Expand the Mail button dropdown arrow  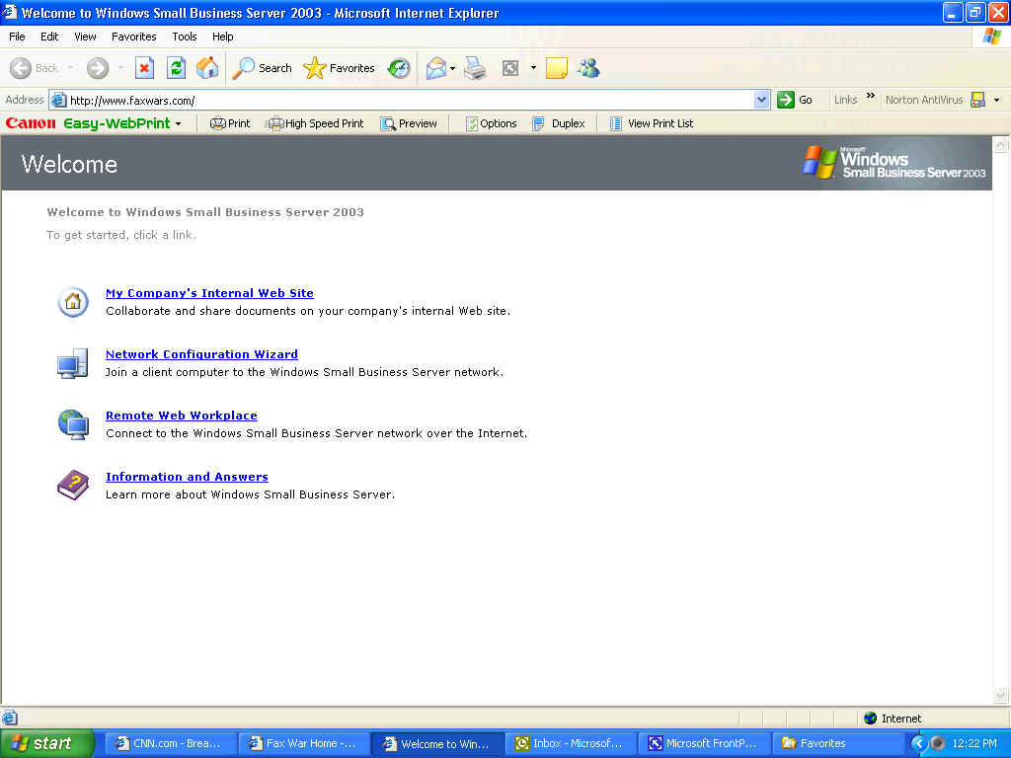click(x=452, y=68)
